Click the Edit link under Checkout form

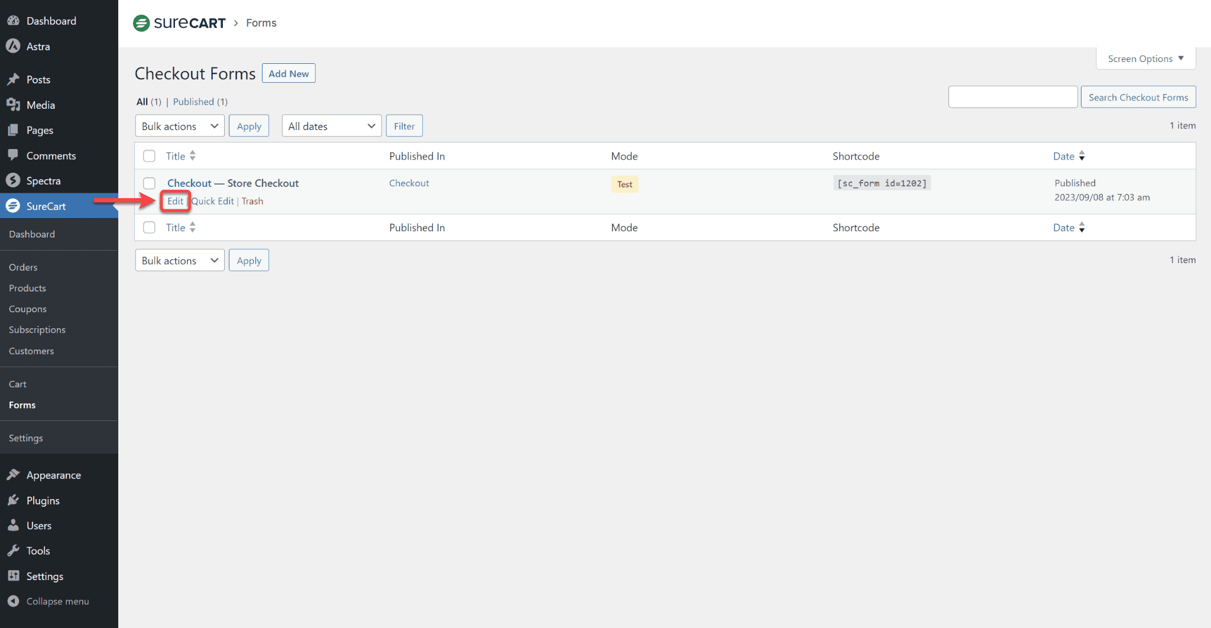[x=175, y=201]
